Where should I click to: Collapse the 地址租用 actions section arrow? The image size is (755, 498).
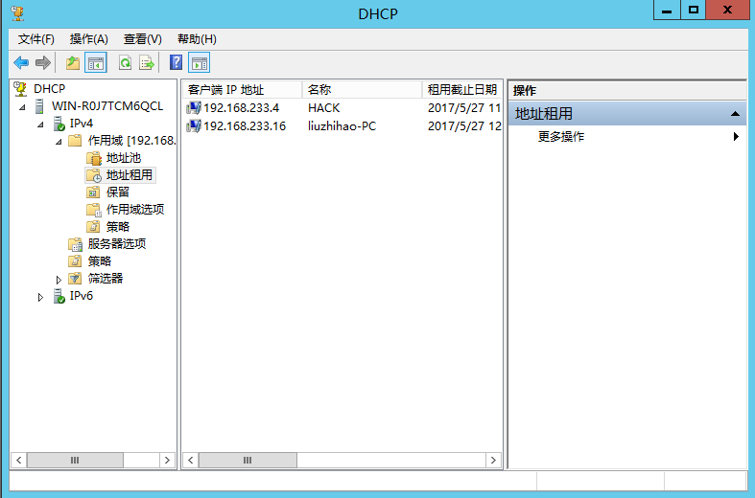click(x=735, y=114)
